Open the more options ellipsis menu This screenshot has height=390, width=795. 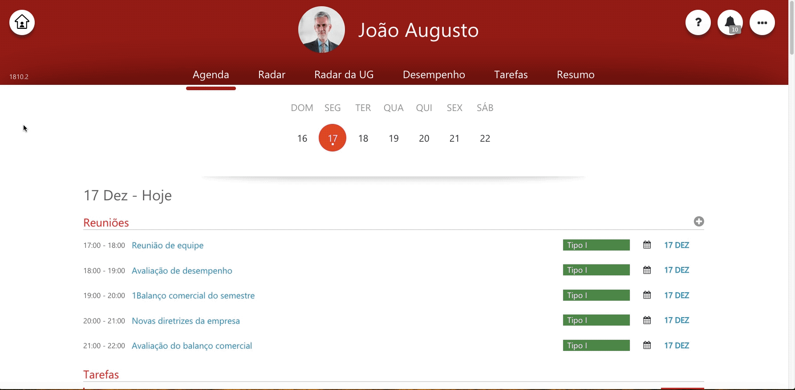coord(762,22)
